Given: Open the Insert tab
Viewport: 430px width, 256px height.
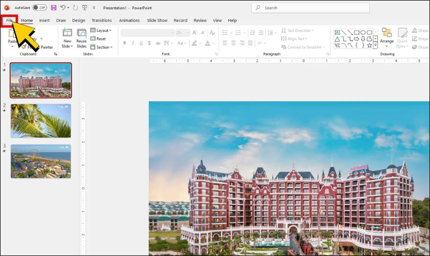Looking at the screenshot, I should coord(44,20).
